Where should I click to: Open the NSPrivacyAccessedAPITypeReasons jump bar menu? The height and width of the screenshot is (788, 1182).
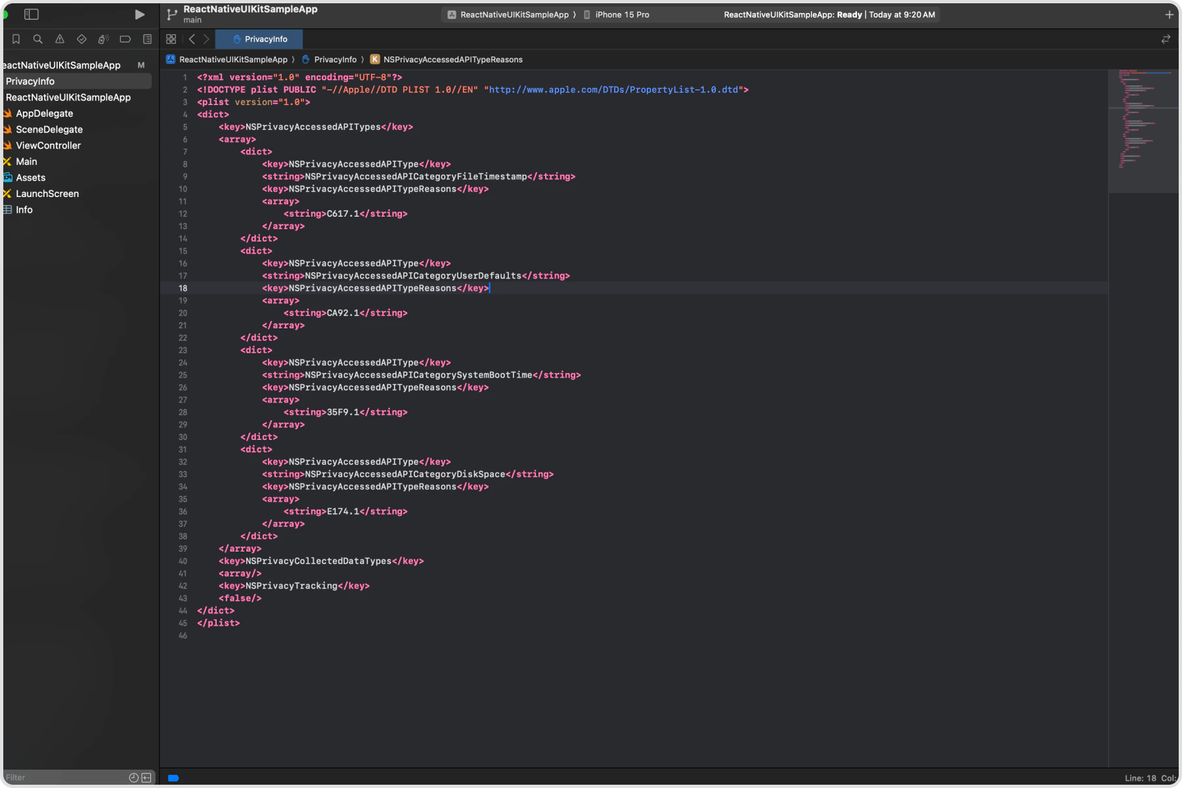[x=452, y=59]
